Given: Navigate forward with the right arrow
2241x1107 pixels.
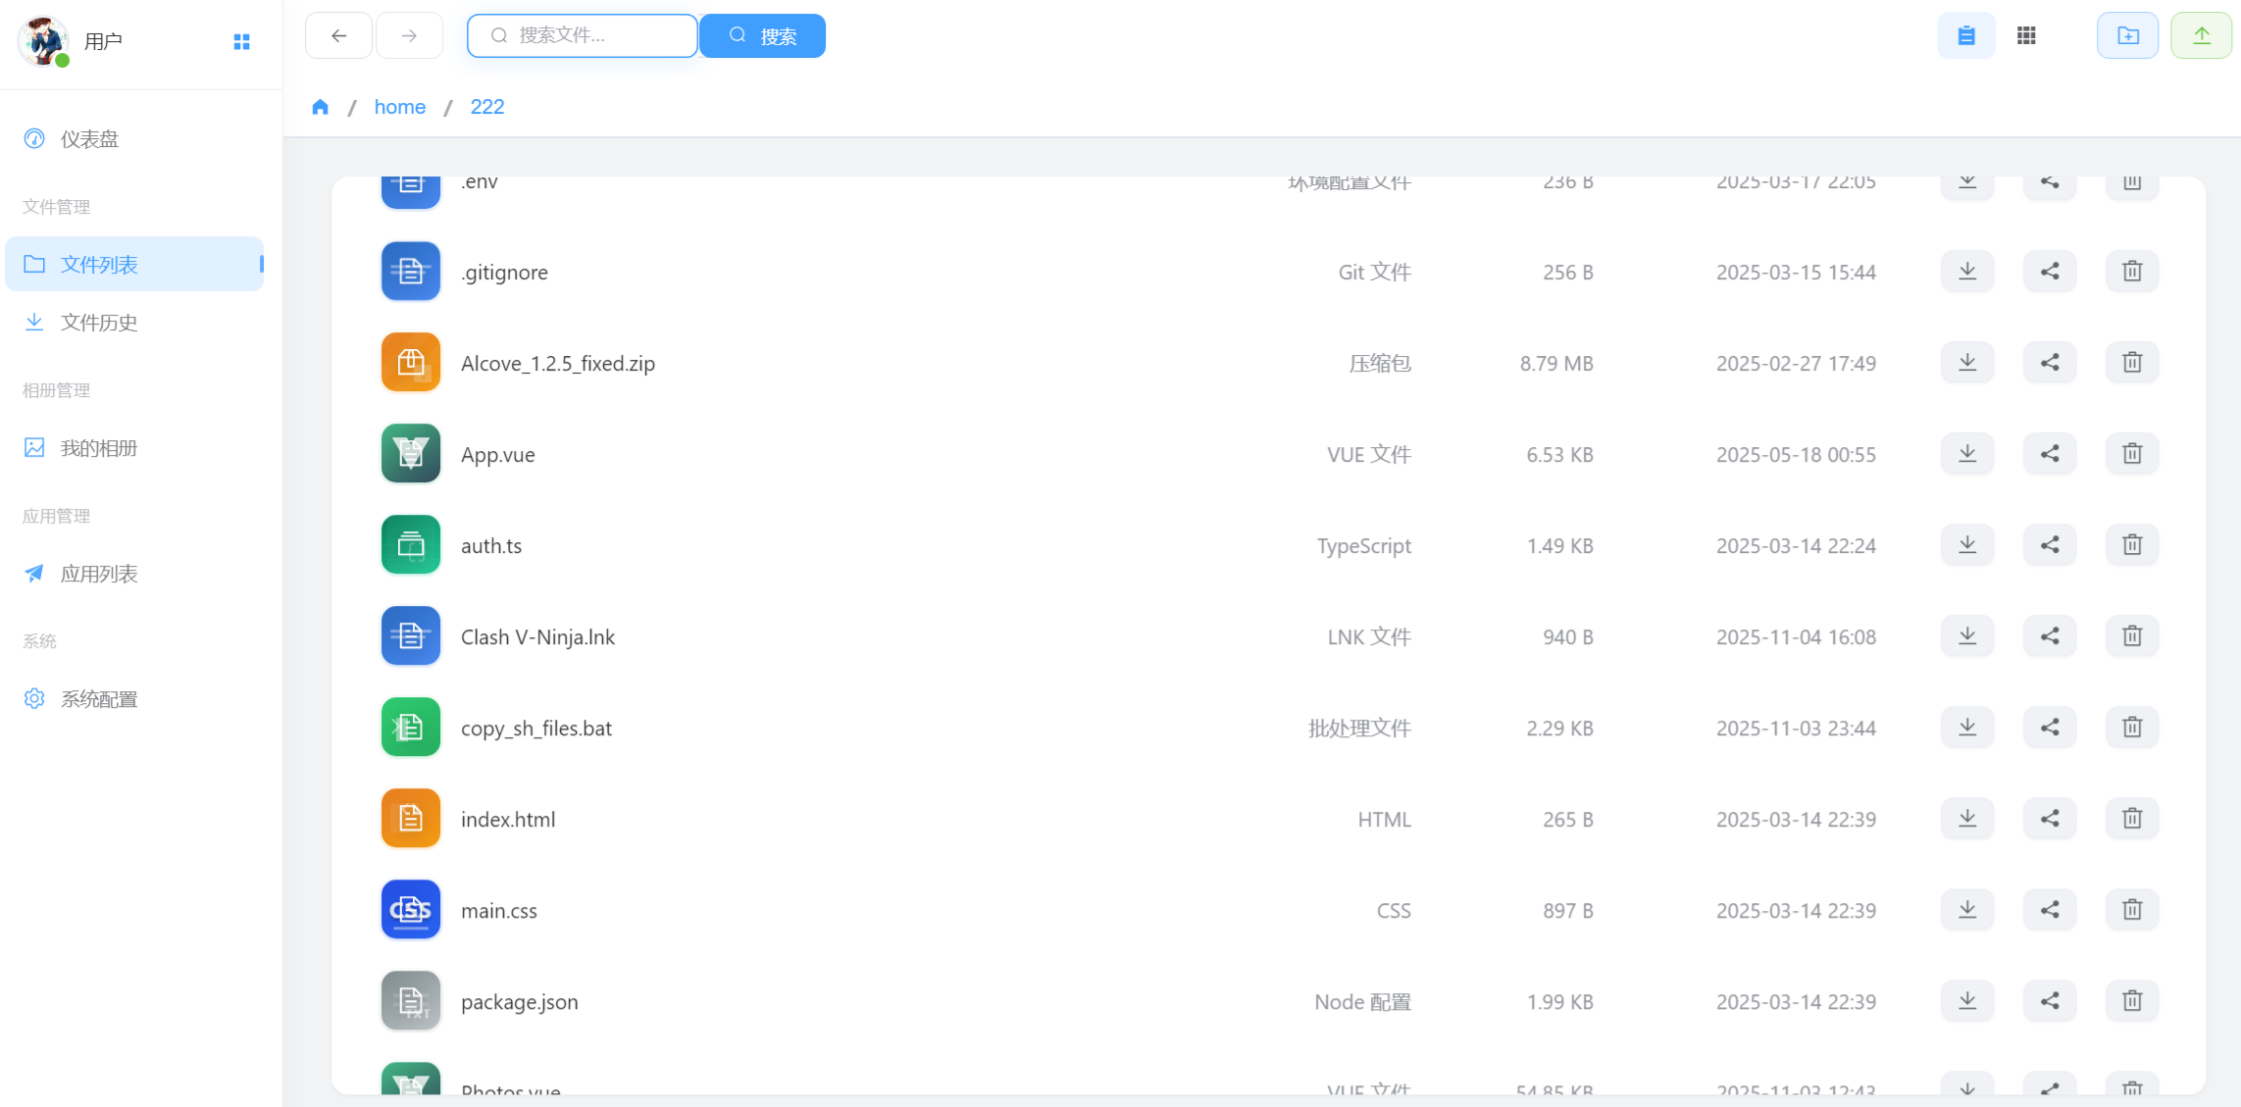Looking at the screenshot, I should tap(409, 36).
